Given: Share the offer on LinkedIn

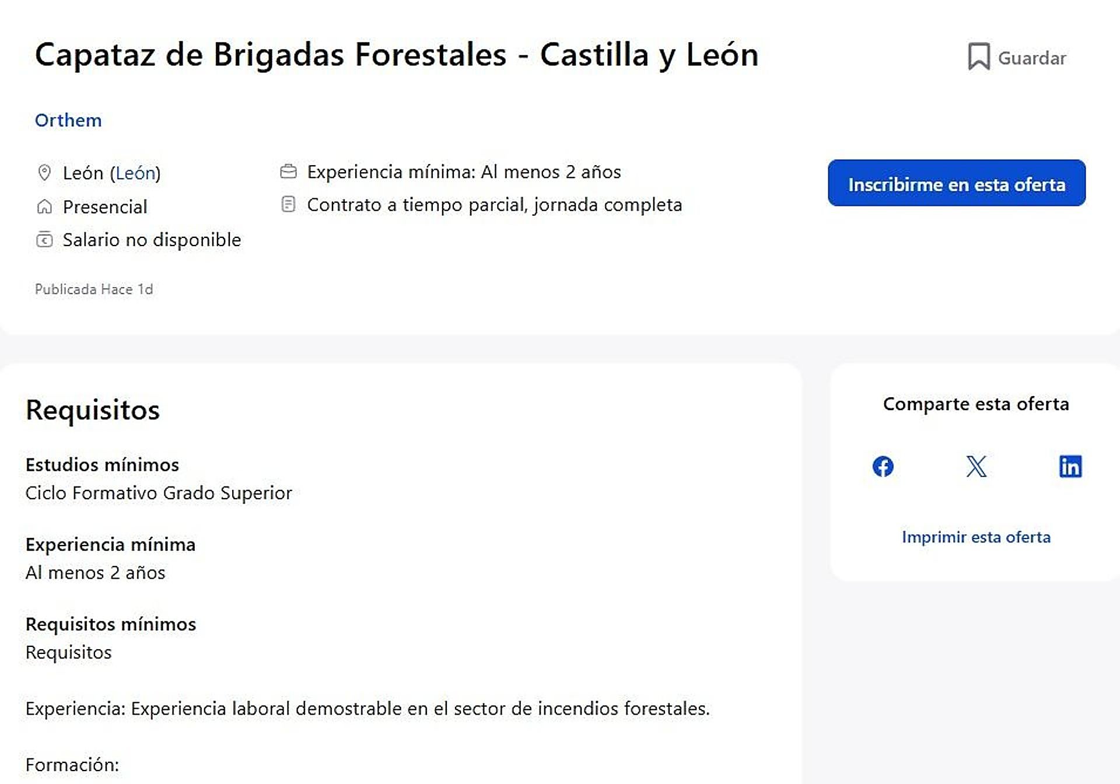Looking at the screenshot, I should click(x=1070, y=467).
